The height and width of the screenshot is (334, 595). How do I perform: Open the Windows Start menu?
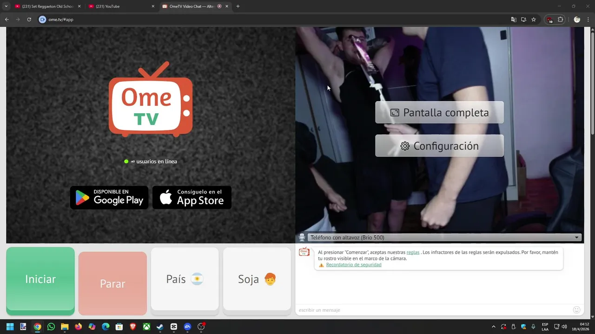click(10, 327)
